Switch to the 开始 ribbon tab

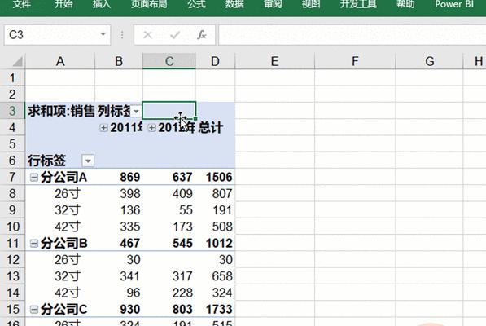[63, 4]
